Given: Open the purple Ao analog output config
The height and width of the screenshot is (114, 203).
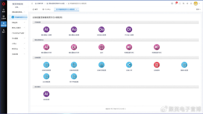Looking at the screenshot, I should click(x=74, y=29).
